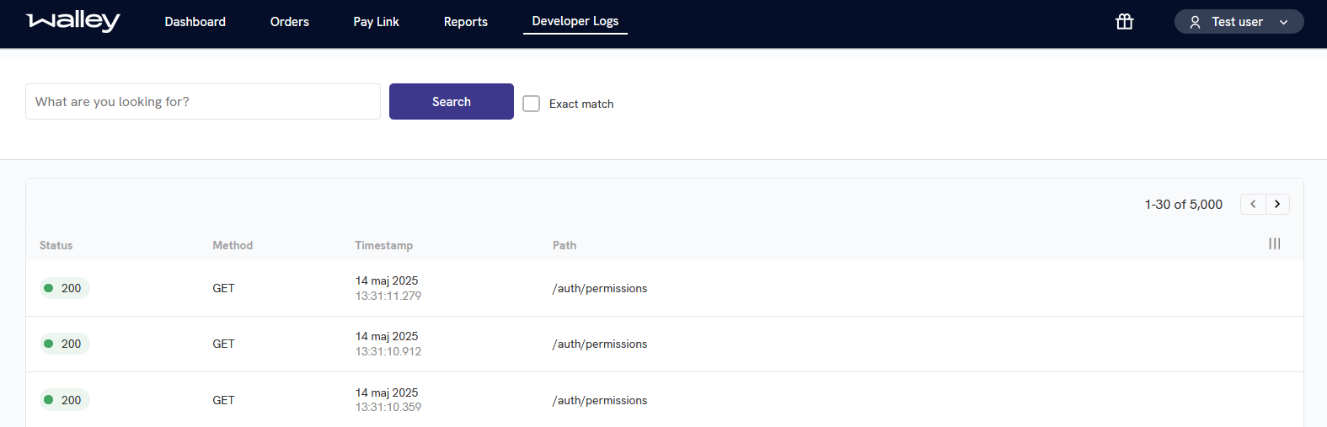Click the Walley logo
This screenshot has height=427, width=1327.
73,21
